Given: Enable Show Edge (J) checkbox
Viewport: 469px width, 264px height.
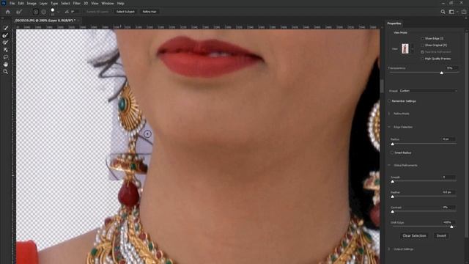Looking at the screenshot, I should pos(422,39).
